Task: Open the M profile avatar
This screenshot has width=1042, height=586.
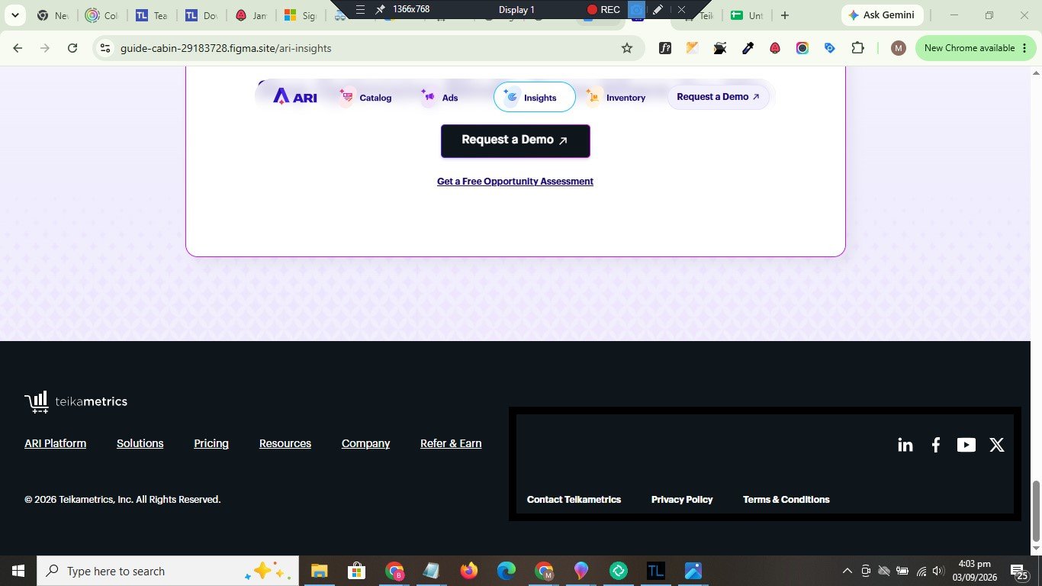Action: pyautogui.click(x=899, y=48)
